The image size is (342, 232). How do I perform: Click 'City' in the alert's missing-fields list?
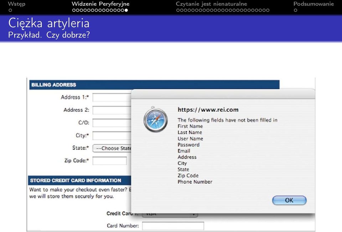click(x=182, y=163)
